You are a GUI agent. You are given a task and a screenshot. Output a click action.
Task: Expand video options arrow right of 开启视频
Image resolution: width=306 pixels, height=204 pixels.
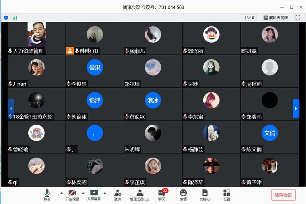tap(83, 193)
